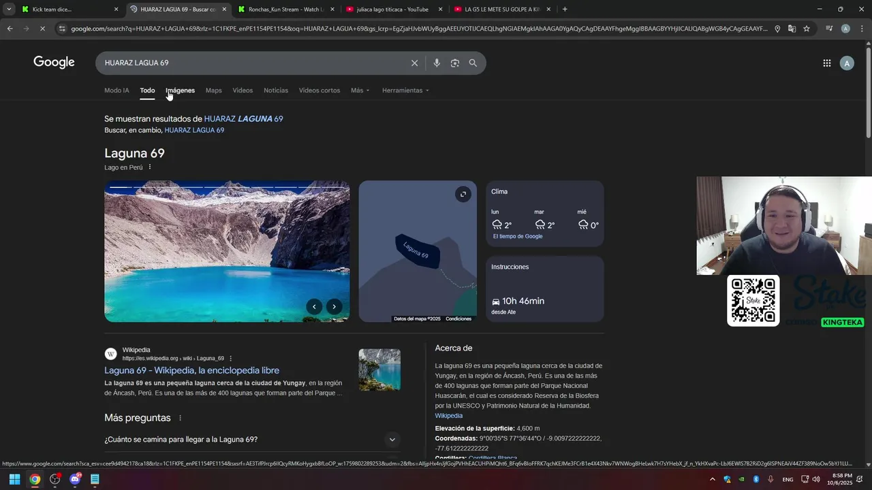
Task: Open Bluetooth tray icon
Action: click(x=756, y=479)
